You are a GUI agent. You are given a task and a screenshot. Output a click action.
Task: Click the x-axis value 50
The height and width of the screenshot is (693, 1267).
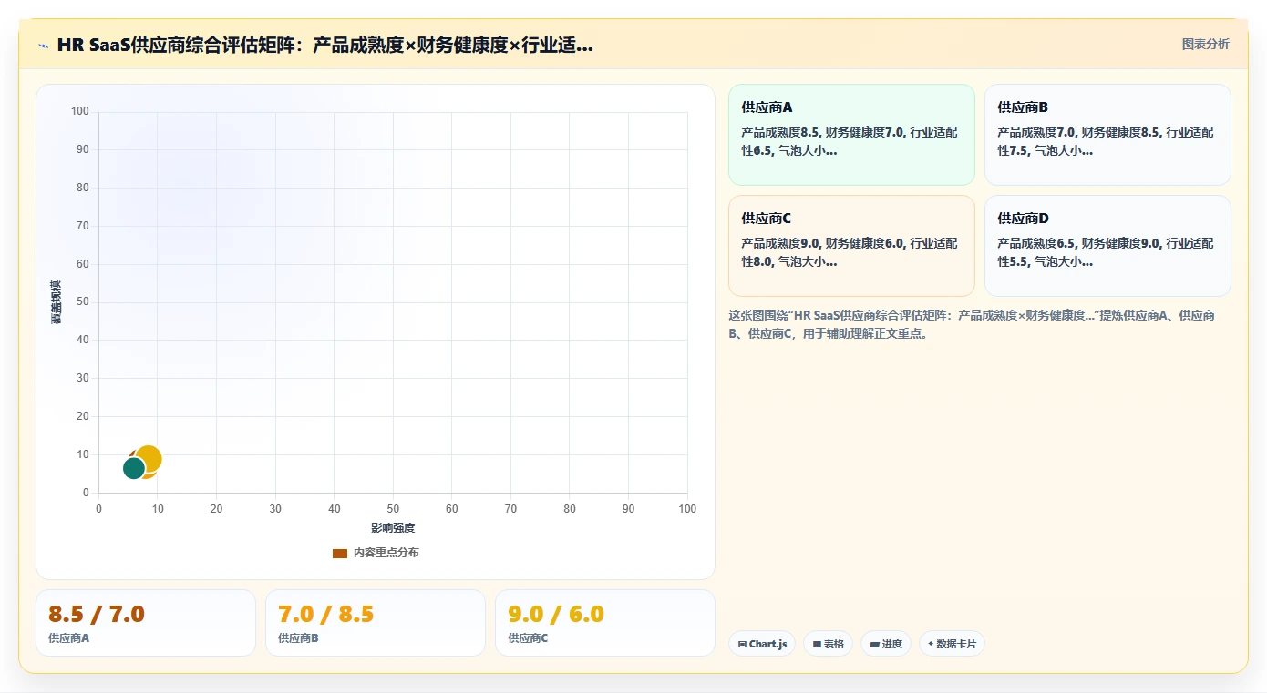(393, 508)
